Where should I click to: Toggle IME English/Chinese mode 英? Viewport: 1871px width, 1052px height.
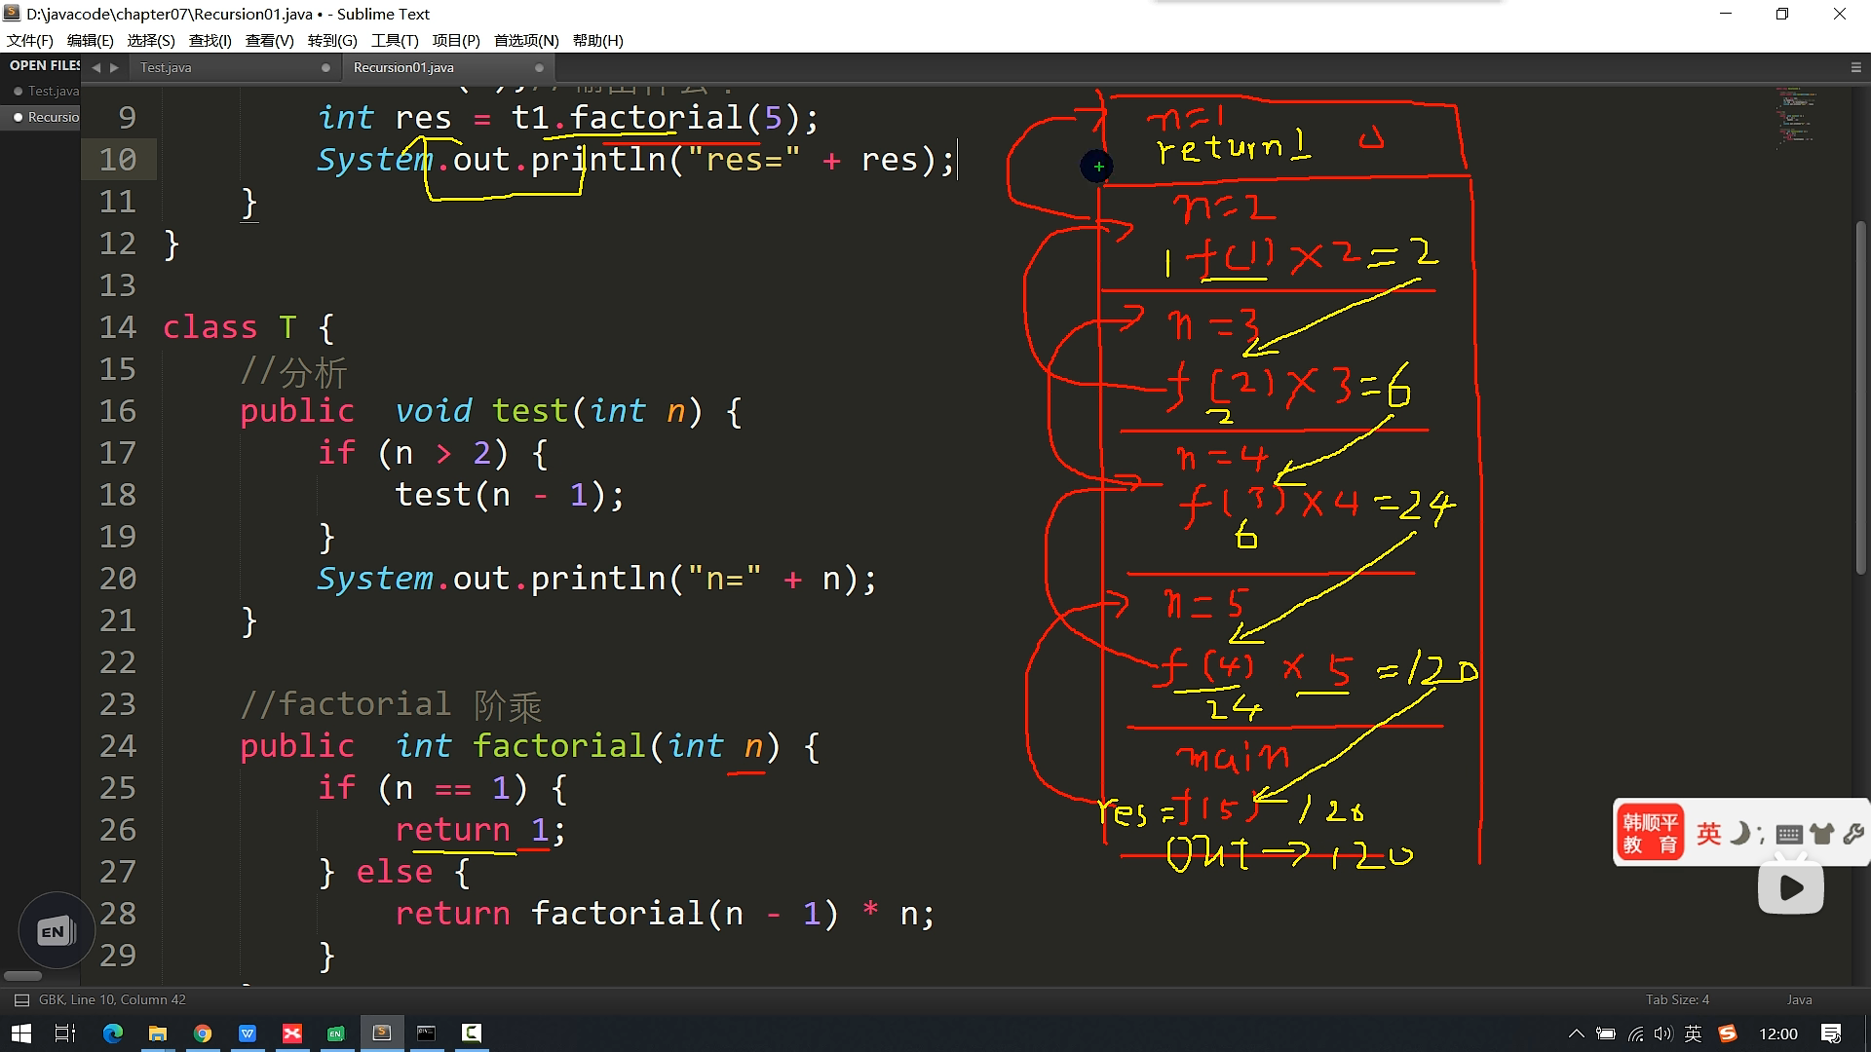tap(1708, 834)
